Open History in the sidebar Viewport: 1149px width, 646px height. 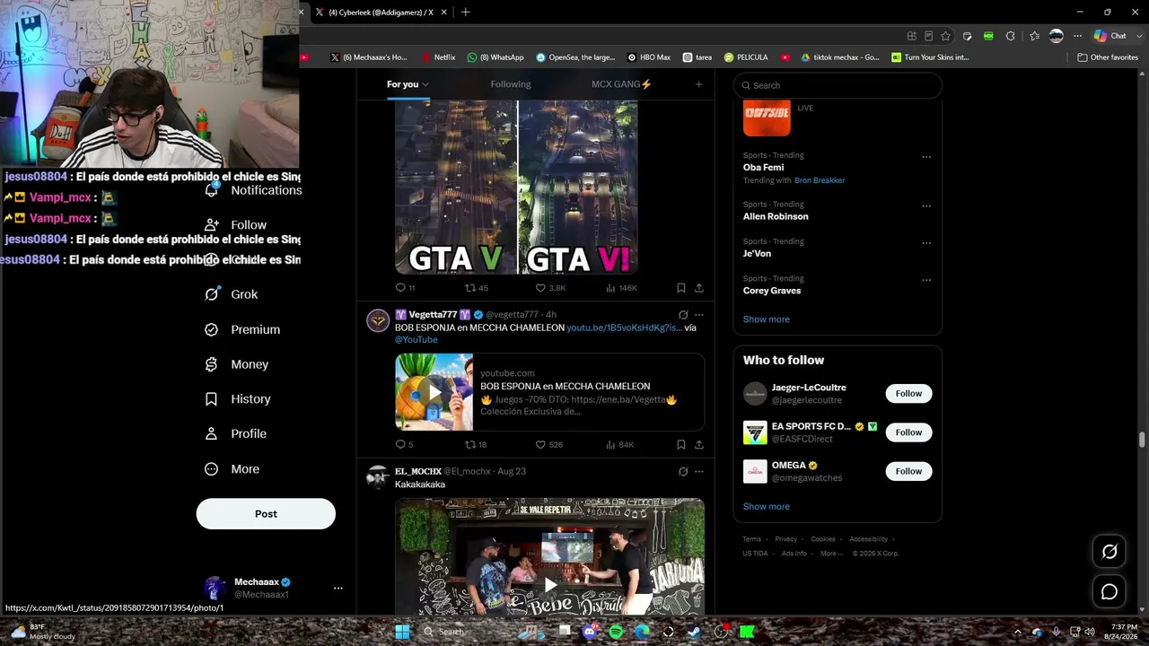point(238,399)
